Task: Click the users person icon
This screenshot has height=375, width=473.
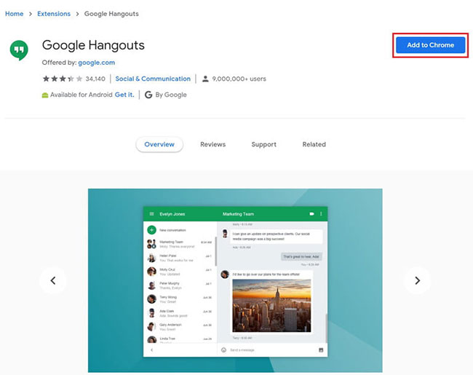Action: [205, 79]
